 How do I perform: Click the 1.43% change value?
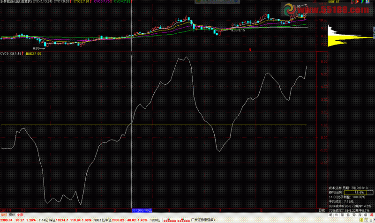[x=142, y=220]
